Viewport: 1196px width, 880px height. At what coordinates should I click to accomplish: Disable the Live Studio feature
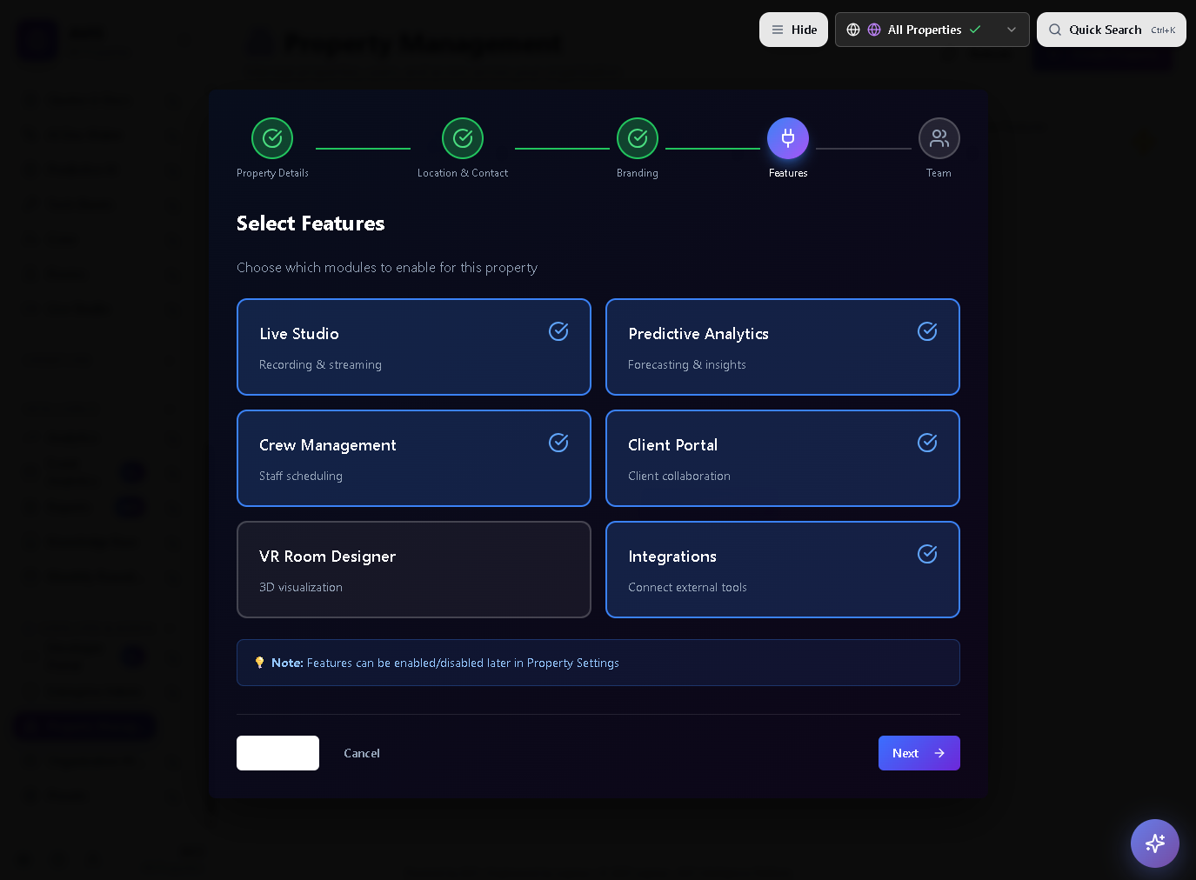point(413,347)
